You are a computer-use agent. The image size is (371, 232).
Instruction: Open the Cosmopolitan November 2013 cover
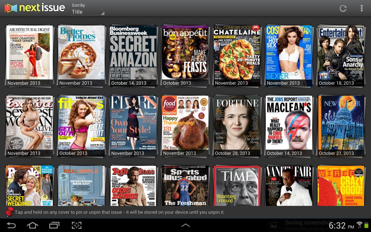pyautogui.click(x=289, y=56)
